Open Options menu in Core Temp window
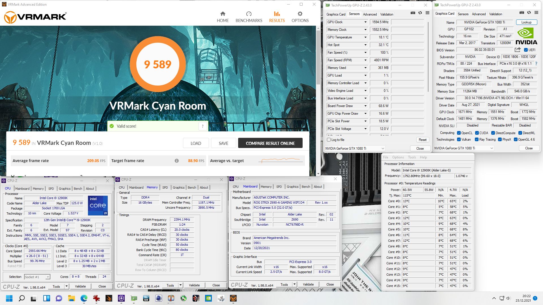543x305 pixels. pos(398,157)
